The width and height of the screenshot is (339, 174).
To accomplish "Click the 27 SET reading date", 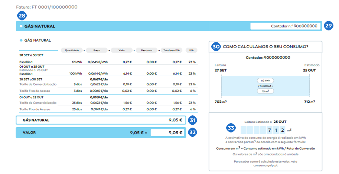I will (221, 70).
